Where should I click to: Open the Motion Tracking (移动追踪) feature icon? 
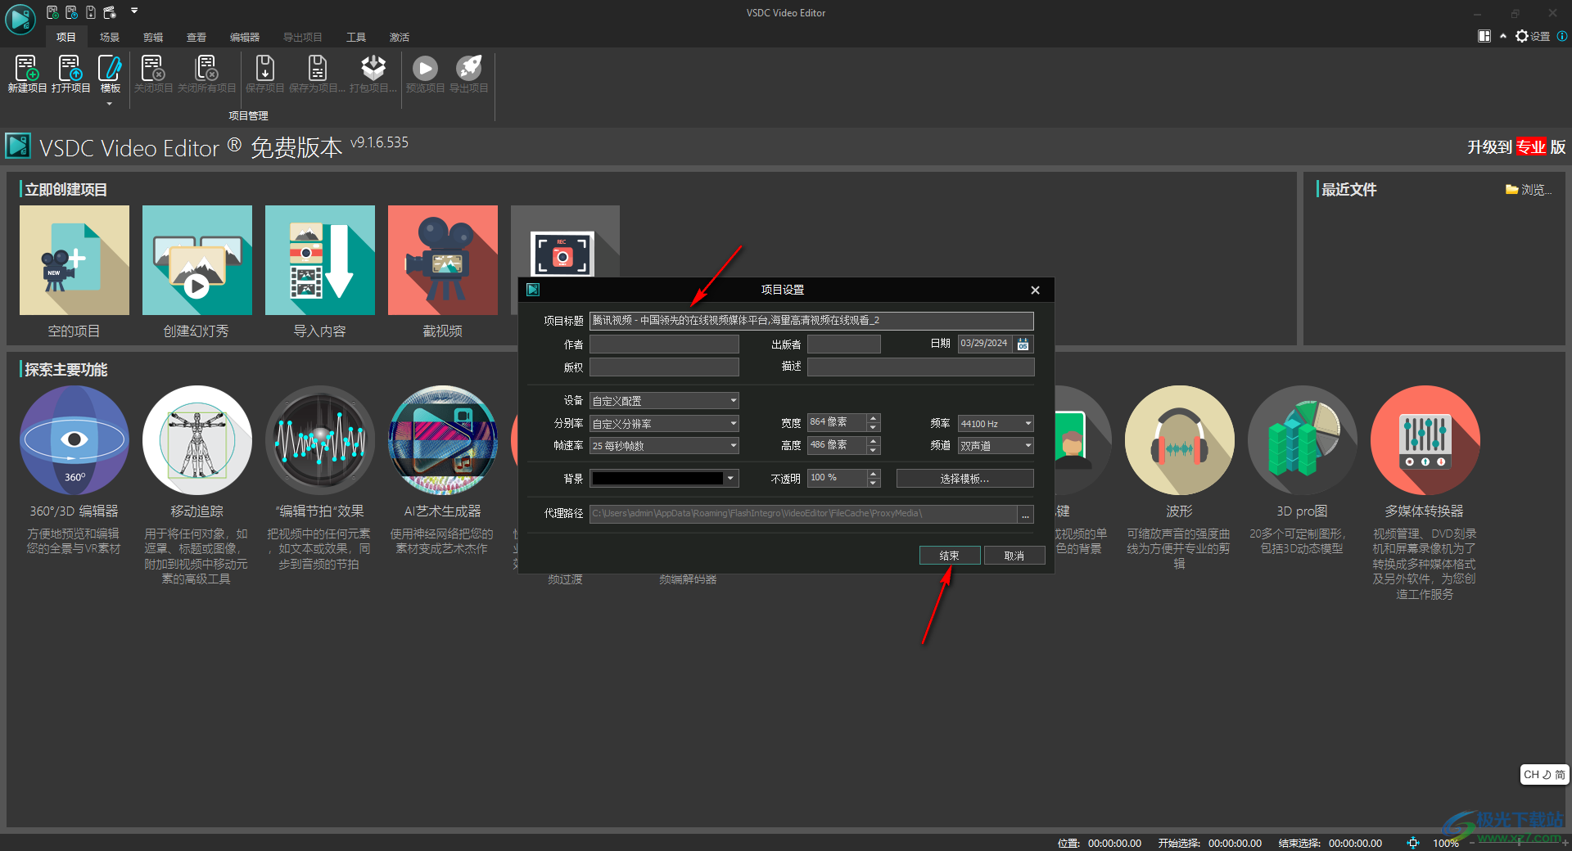click(x=197, y=440)
